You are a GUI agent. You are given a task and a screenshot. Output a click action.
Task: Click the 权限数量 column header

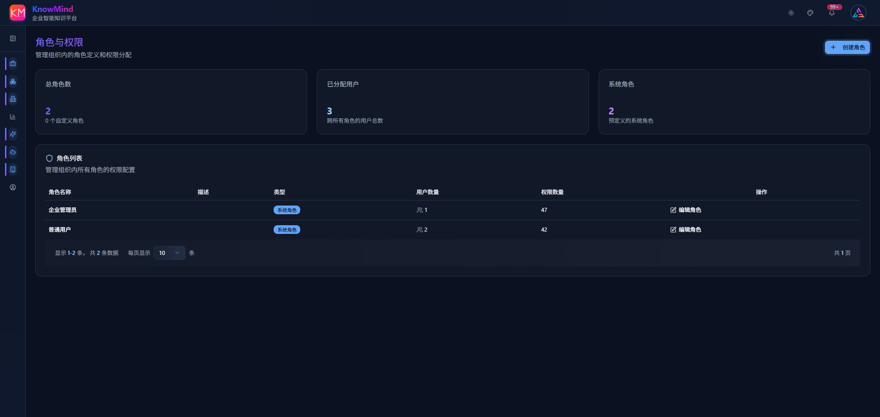(x=552, y=192)
